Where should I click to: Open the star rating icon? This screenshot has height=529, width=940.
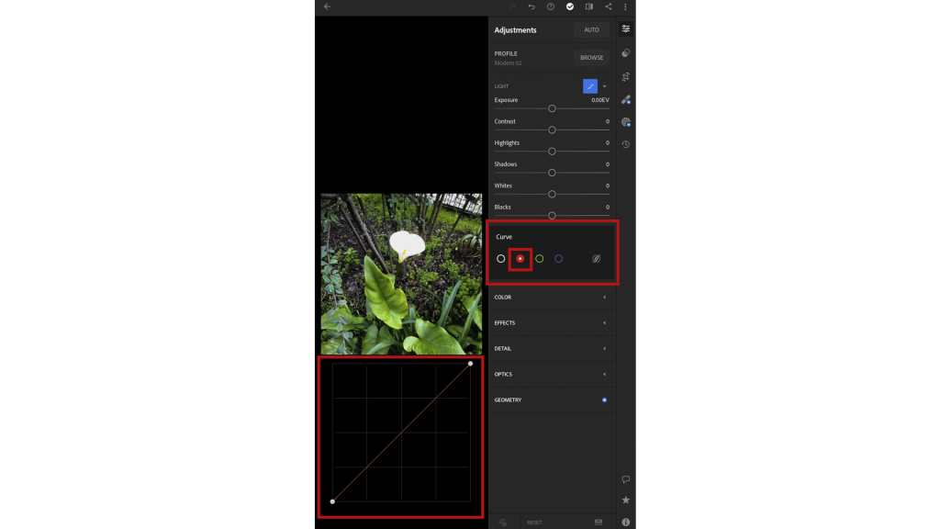coord(626,501)
